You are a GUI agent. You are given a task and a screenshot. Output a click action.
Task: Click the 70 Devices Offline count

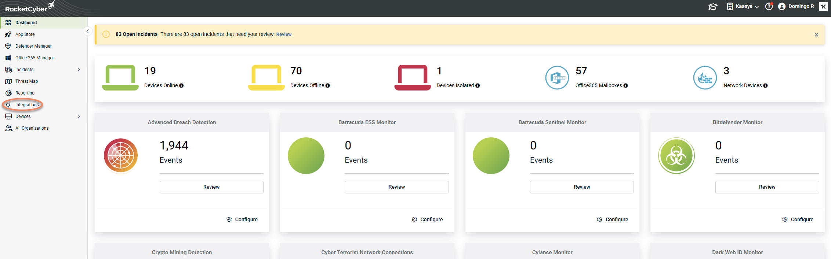click(x=296, y=71)
